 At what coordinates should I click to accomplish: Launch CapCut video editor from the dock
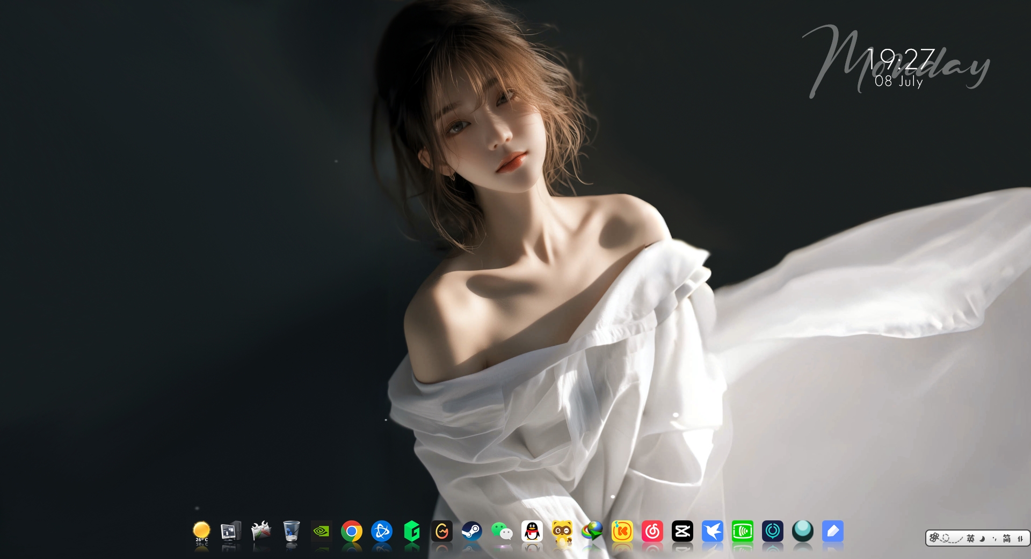(682, 532)
